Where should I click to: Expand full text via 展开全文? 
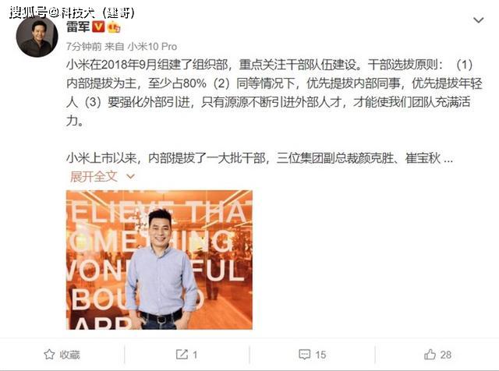(94, 176)
